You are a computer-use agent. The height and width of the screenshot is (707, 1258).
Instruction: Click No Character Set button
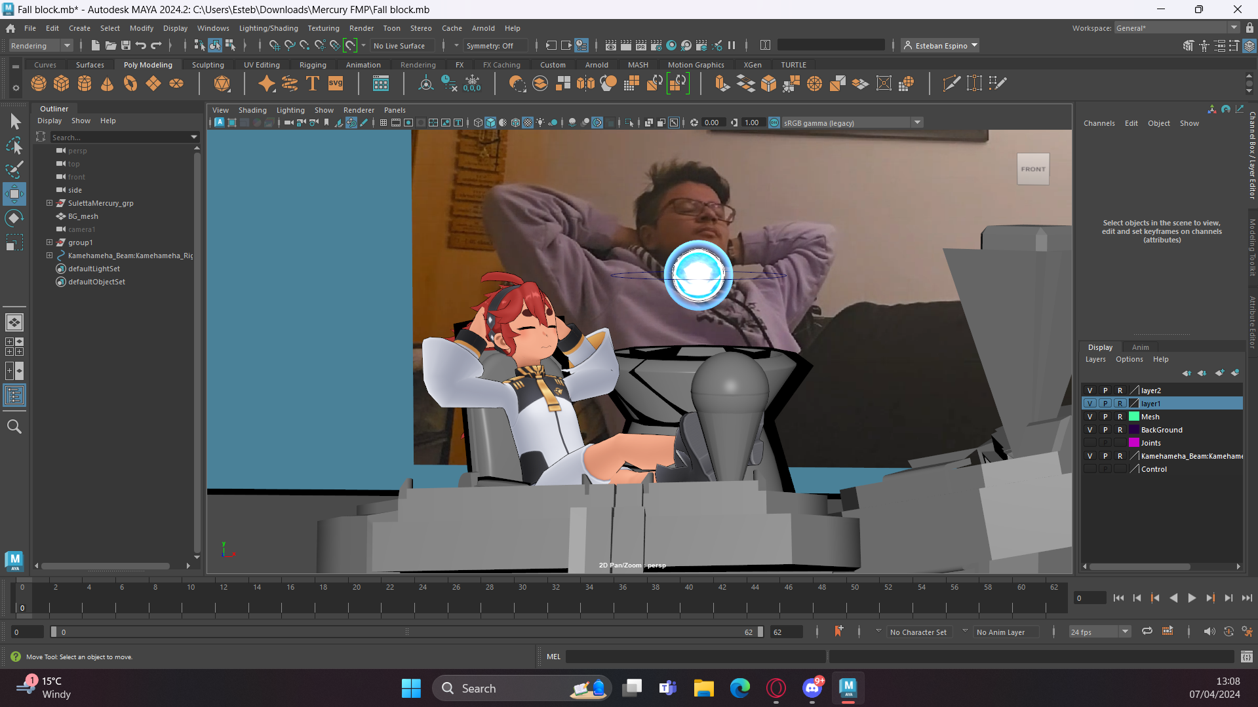(918, 632)
